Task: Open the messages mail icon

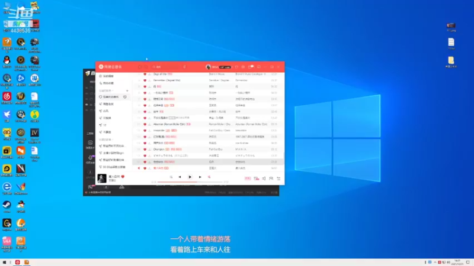Action: [x=250, y=67]
